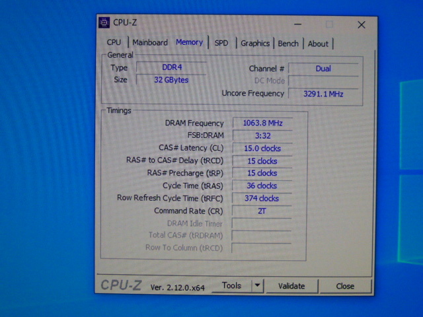Select the 2T command rate value

pyautogui.click(x=262, y=211)
